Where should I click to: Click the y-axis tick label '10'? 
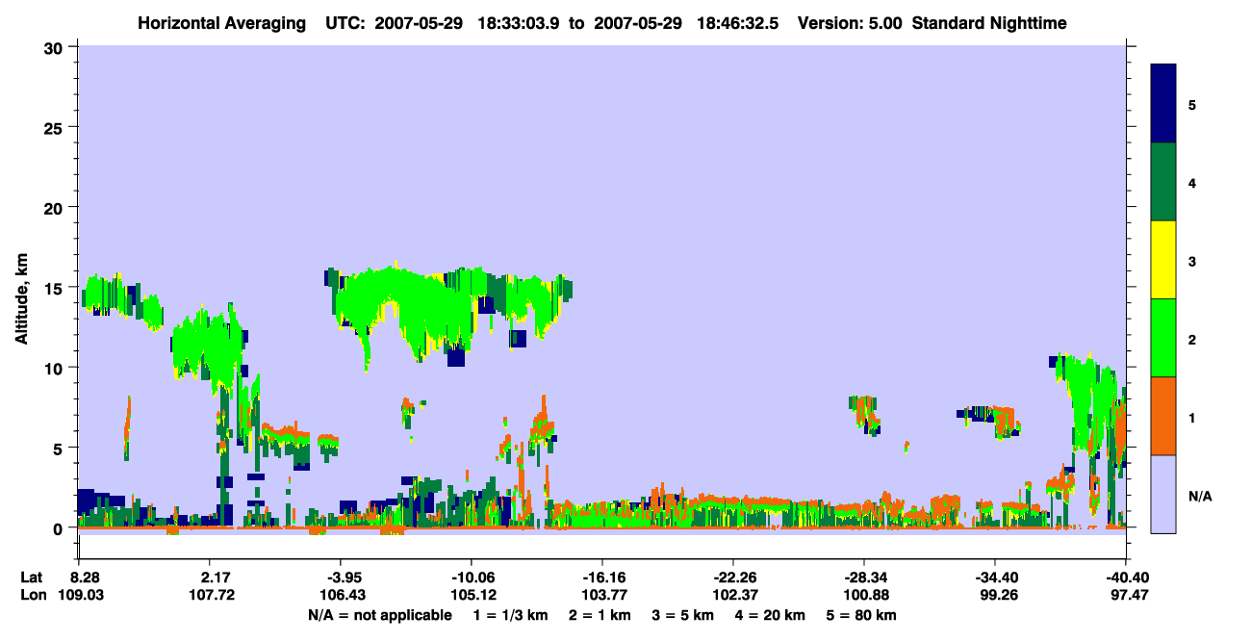(55, 368)
